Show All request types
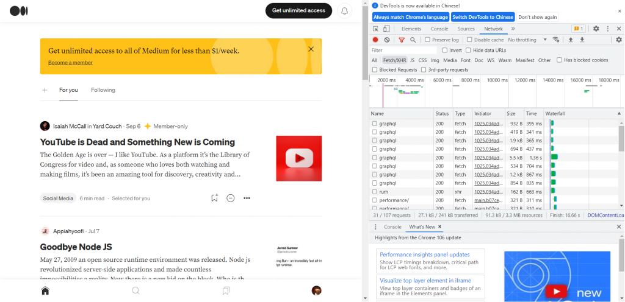The height and width of the screenshot is (302, 625). coord(374,60)
